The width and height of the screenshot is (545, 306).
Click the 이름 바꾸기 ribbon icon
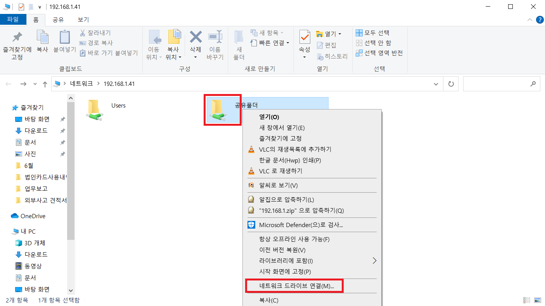tap(215, 37)
